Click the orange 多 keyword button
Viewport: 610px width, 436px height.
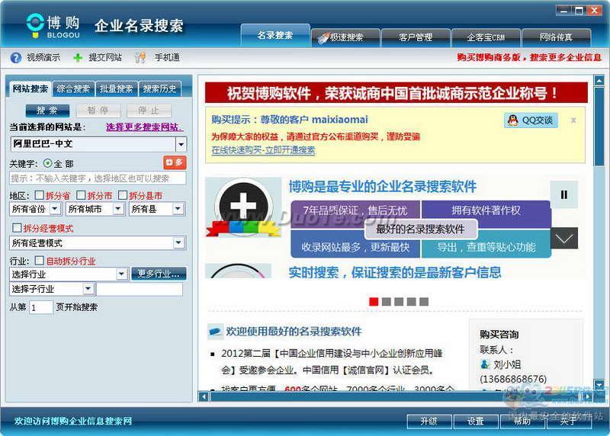click(175, 162)
